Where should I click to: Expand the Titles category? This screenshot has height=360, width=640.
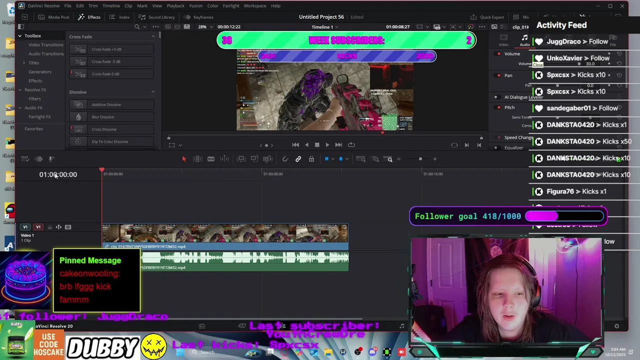click(x=24, y=63)
